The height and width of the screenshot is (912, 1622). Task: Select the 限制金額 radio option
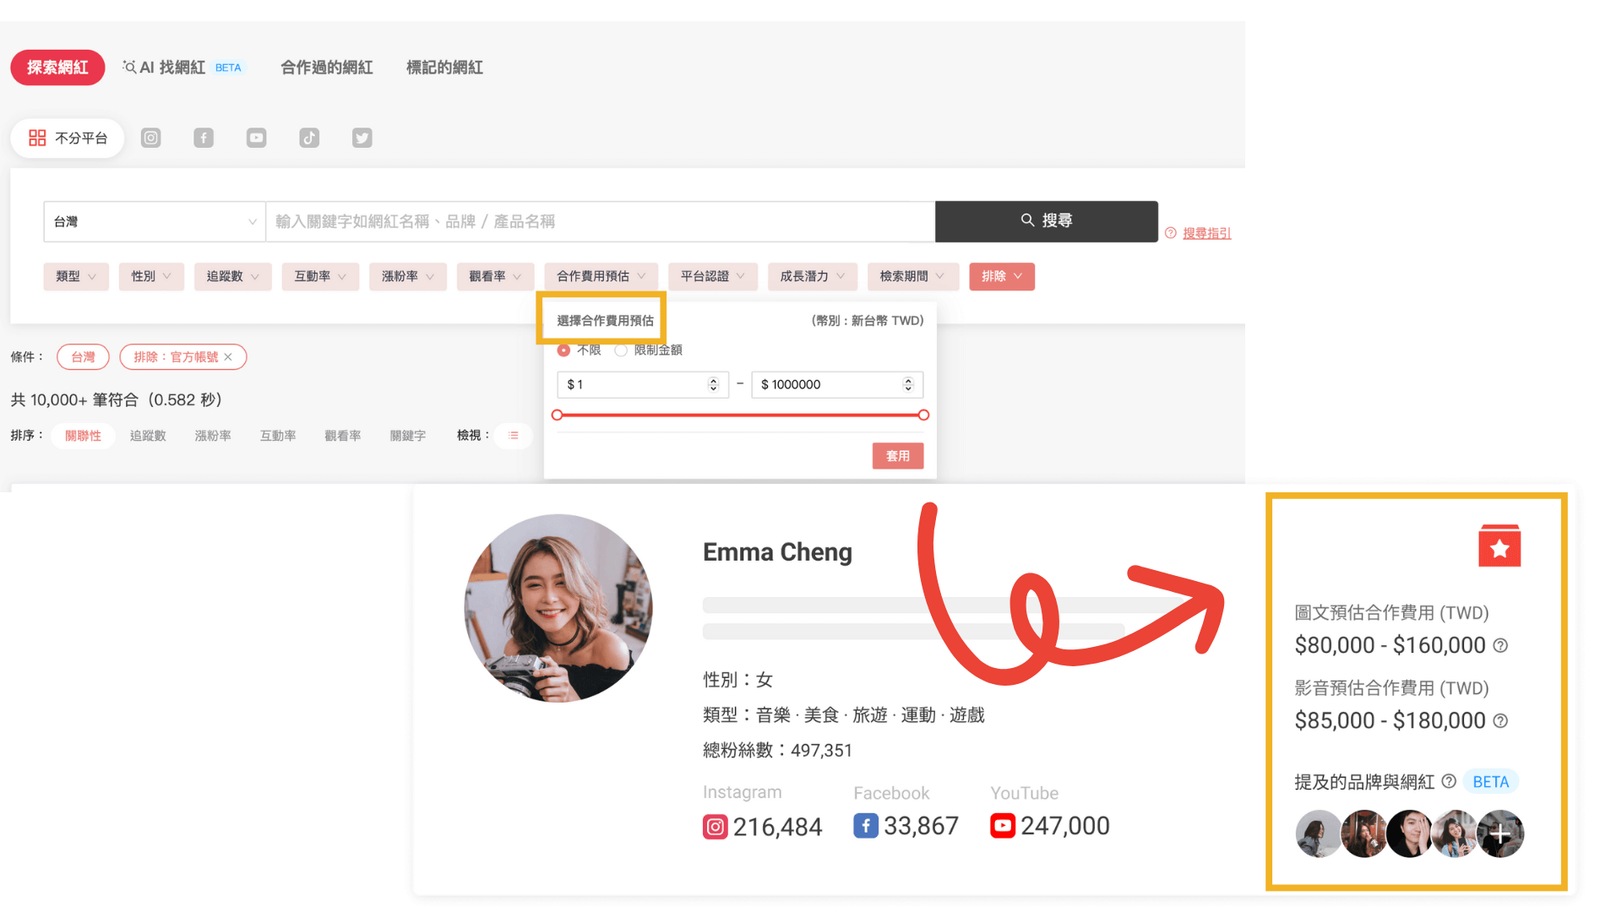621,350
